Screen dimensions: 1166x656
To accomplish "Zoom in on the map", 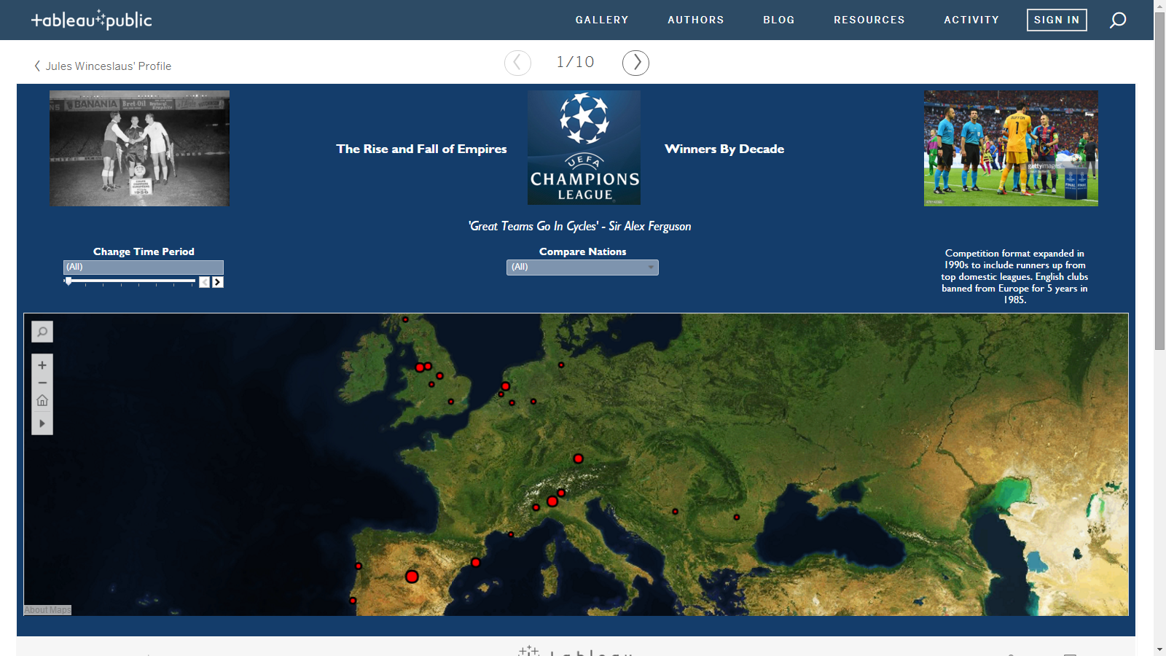I will [x=42, y=365].
